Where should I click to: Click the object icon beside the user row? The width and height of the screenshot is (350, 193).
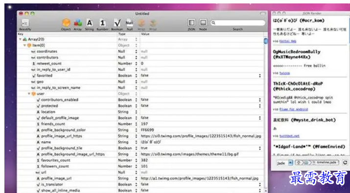[x=34, y=94]
